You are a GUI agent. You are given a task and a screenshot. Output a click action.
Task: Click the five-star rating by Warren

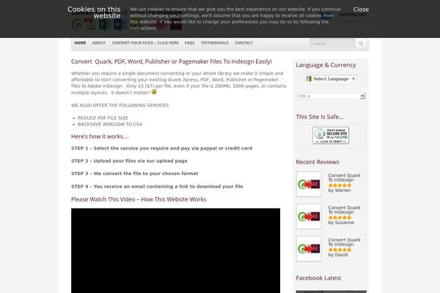click(340, 185)
